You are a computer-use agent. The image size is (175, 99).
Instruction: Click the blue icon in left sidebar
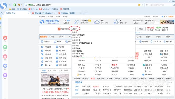coord(5,66)
